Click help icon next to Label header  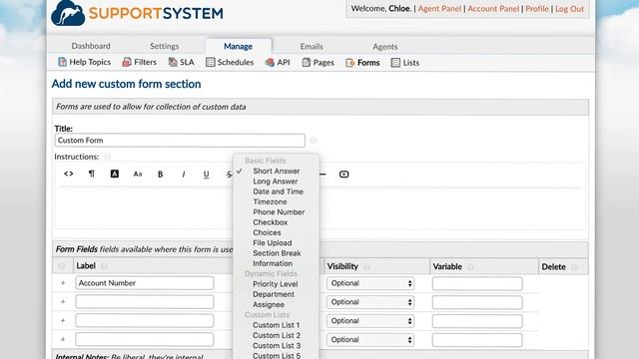[x=104, y=266]
